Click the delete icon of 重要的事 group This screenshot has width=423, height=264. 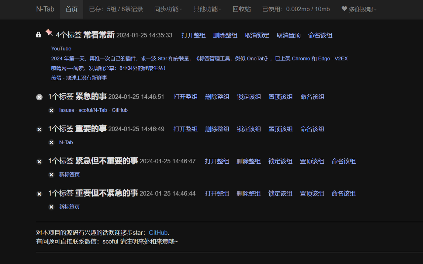point(39,129)
